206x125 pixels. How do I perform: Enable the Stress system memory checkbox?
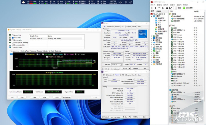pos(13,43)
